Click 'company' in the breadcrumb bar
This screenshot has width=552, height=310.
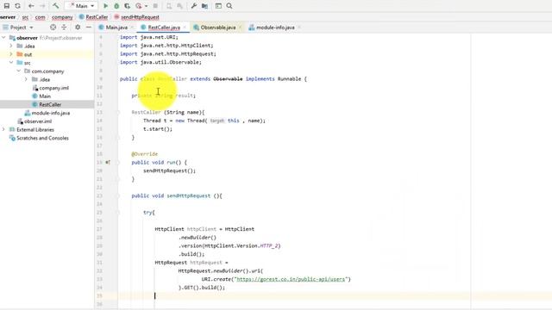click(62, 17)
